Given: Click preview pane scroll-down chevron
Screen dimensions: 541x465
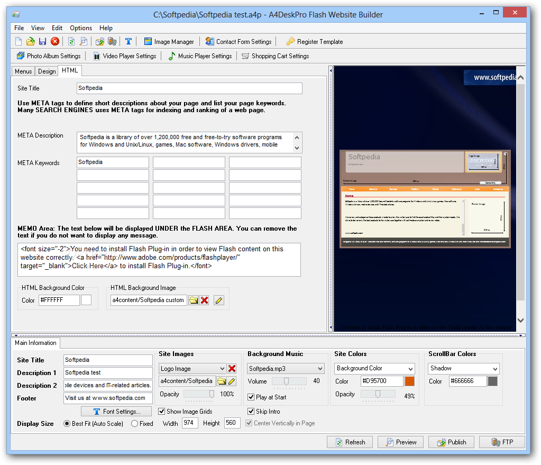Looking at the screenshot, I should pyautogui.click(x=521, y=321).
